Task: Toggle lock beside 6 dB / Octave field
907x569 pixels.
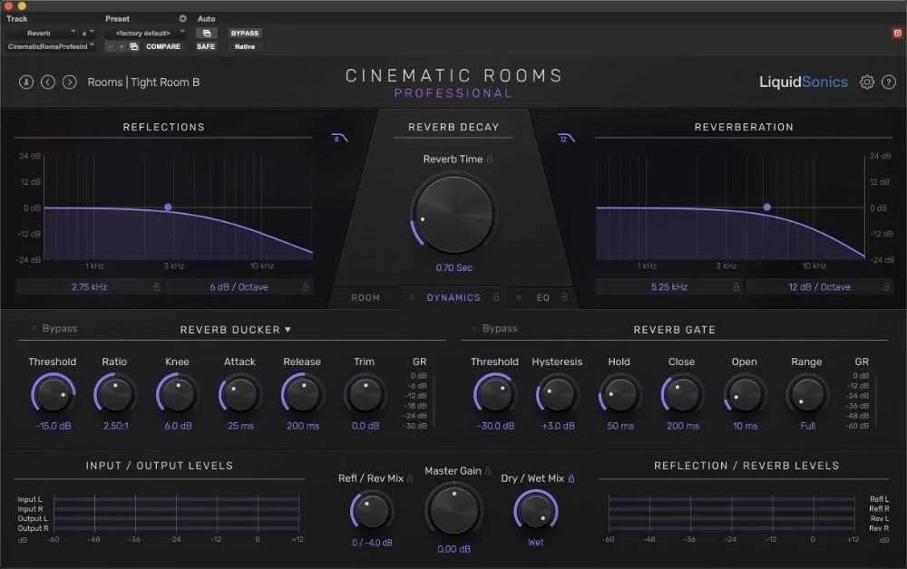Action: [x=306, y=286]
